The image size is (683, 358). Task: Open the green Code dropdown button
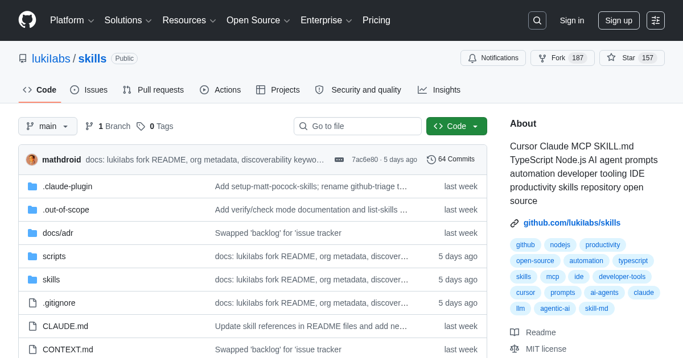click(456, 126)
